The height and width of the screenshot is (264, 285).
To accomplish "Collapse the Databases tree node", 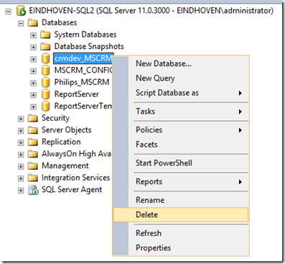I will [21, 23].
